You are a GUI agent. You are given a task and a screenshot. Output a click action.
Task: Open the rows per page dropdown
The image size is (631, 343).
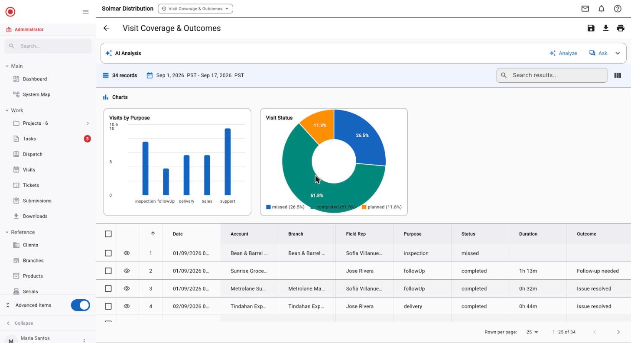532,332
